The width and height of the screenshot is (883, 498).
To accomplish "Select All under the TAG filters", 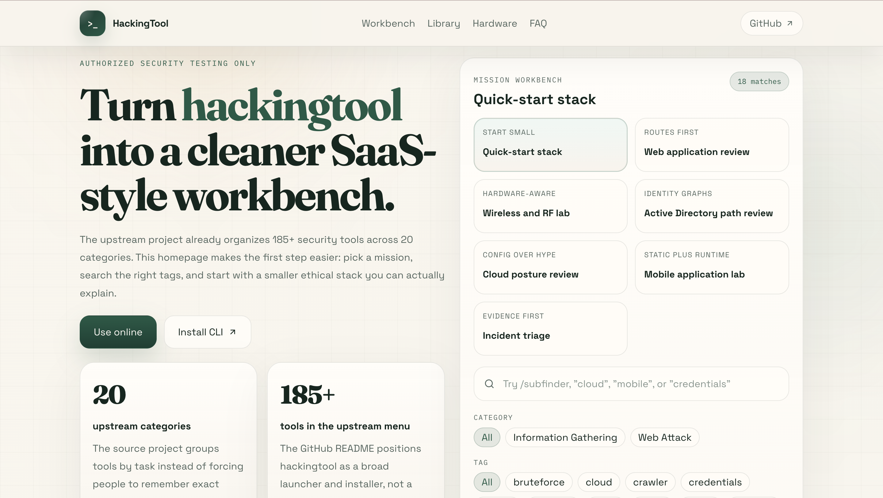I will pyautogui.click(x=487, y=482).
